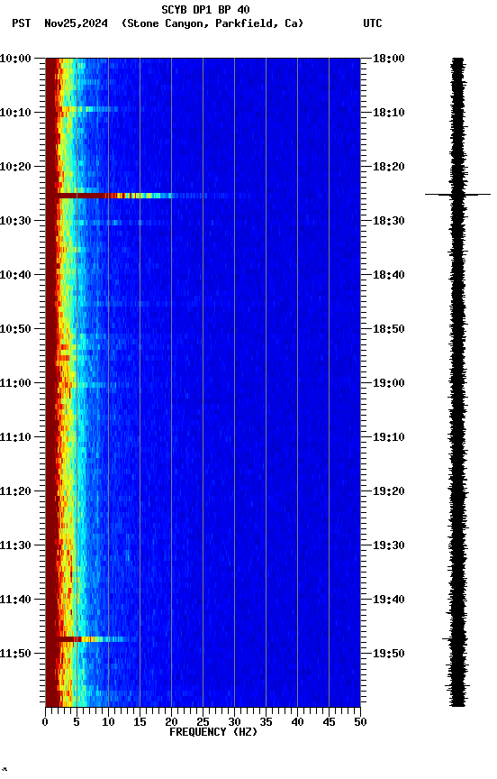Click the title text 'SCYB DP1 BP 40'

coord(205,10)
